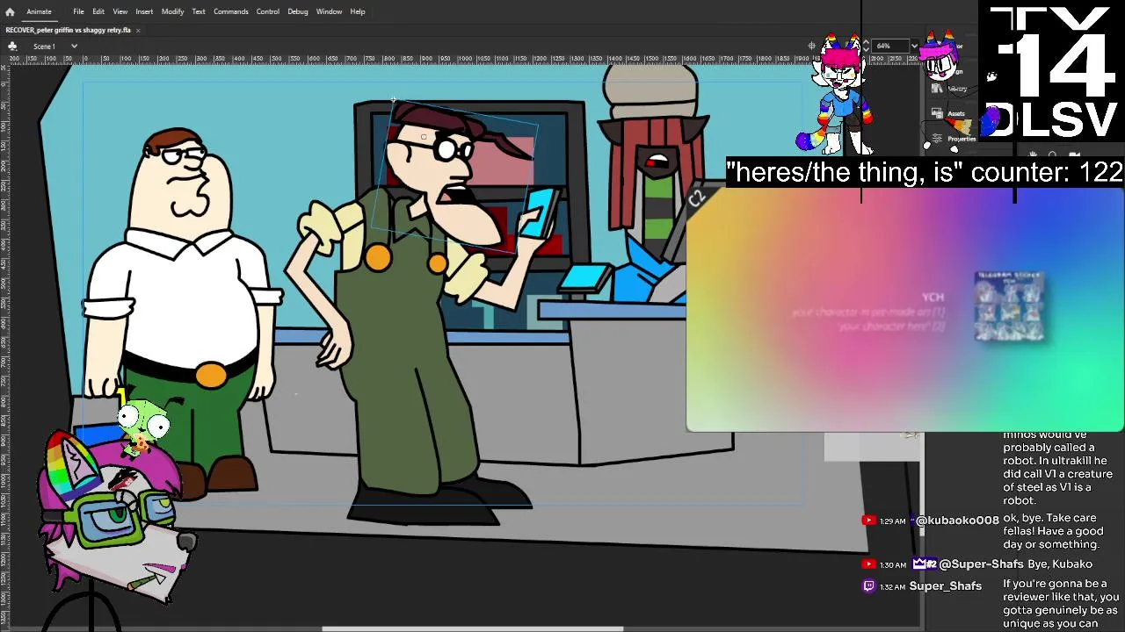Open the Control menu
1125x632 pixels.
(x=268, y=11)
